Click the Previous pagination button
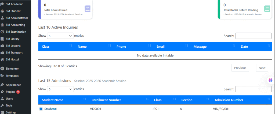Viewport: 275px width, 114px height. coord(240,68)
